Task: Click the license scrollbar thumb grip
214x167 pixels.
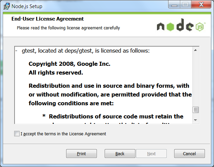Action: click(x=195, y=110)
